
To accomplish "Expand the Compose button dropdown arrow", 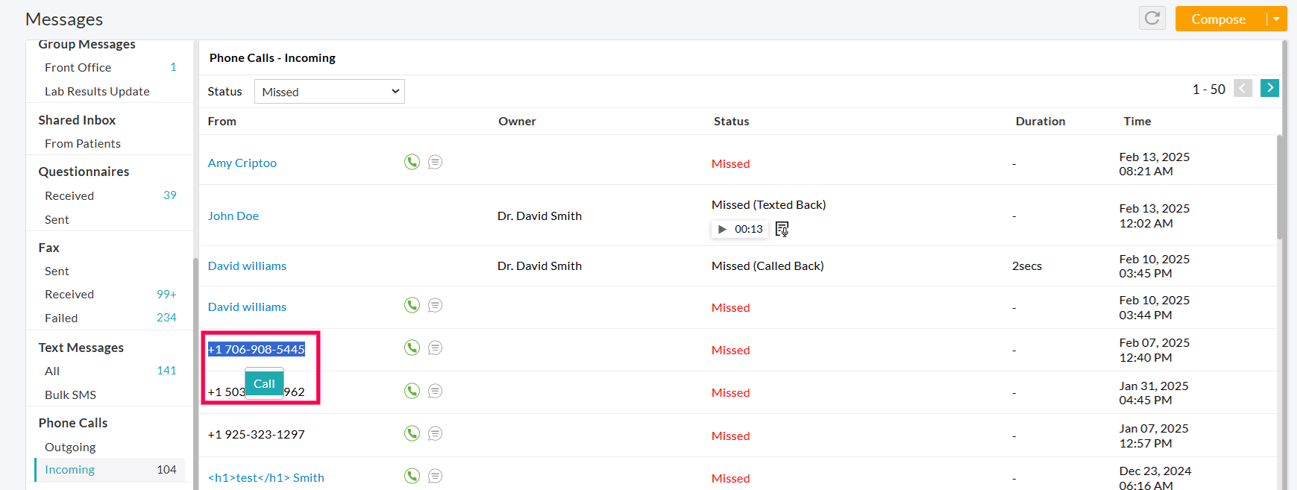I will (x=1277, y=19).
